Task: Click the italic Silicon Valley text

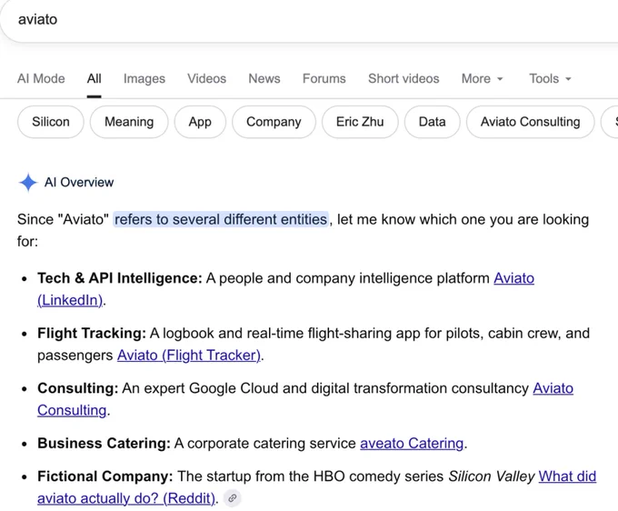Action: click(x=492, y=476)
